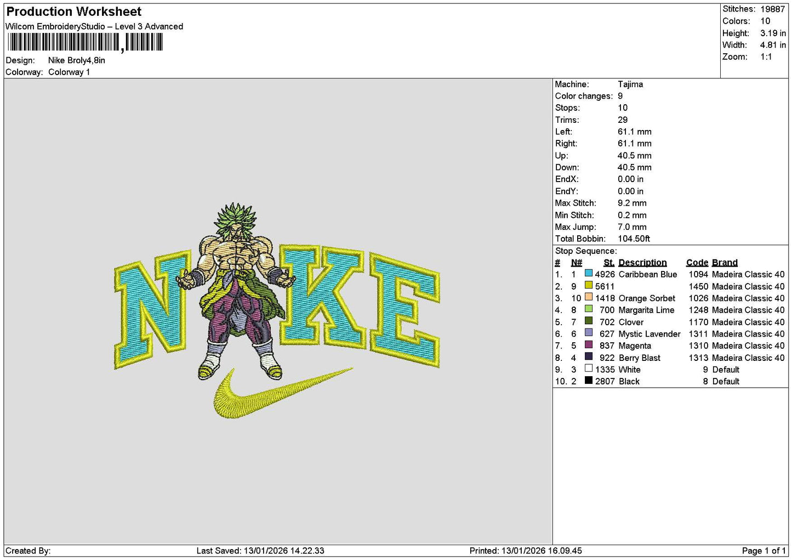The height and width of the screenshot is (560, 792).
Task: Click the 'Page 1 of 1' footer text
Action: click(763, 551)
